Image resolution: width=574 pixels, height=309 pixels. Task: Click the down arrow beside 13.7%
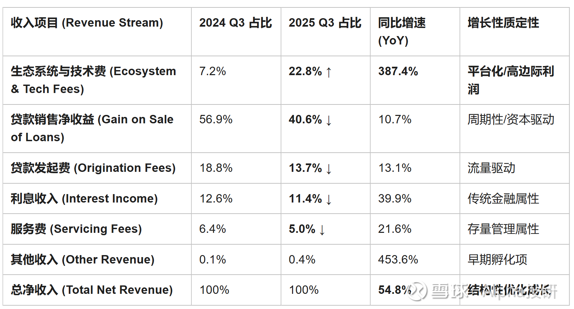point(329,168)
